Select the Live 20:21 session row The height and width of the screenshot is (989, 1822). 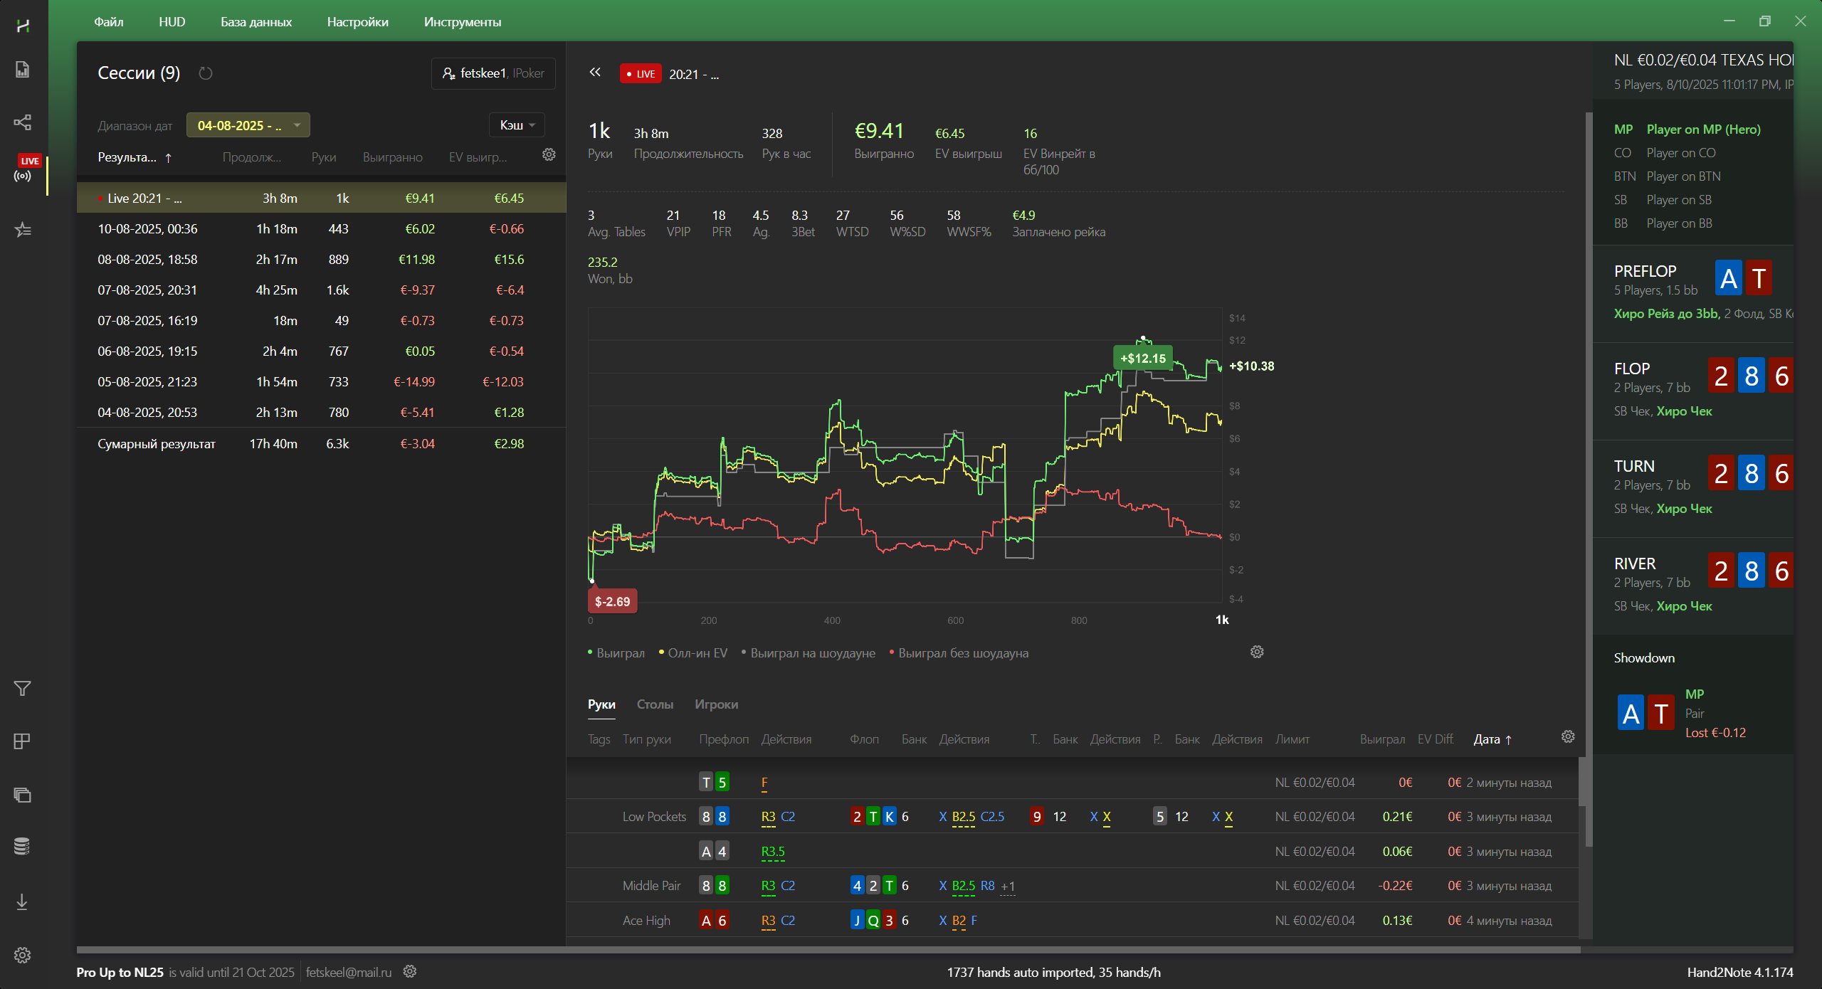click(x=321, y=198)
